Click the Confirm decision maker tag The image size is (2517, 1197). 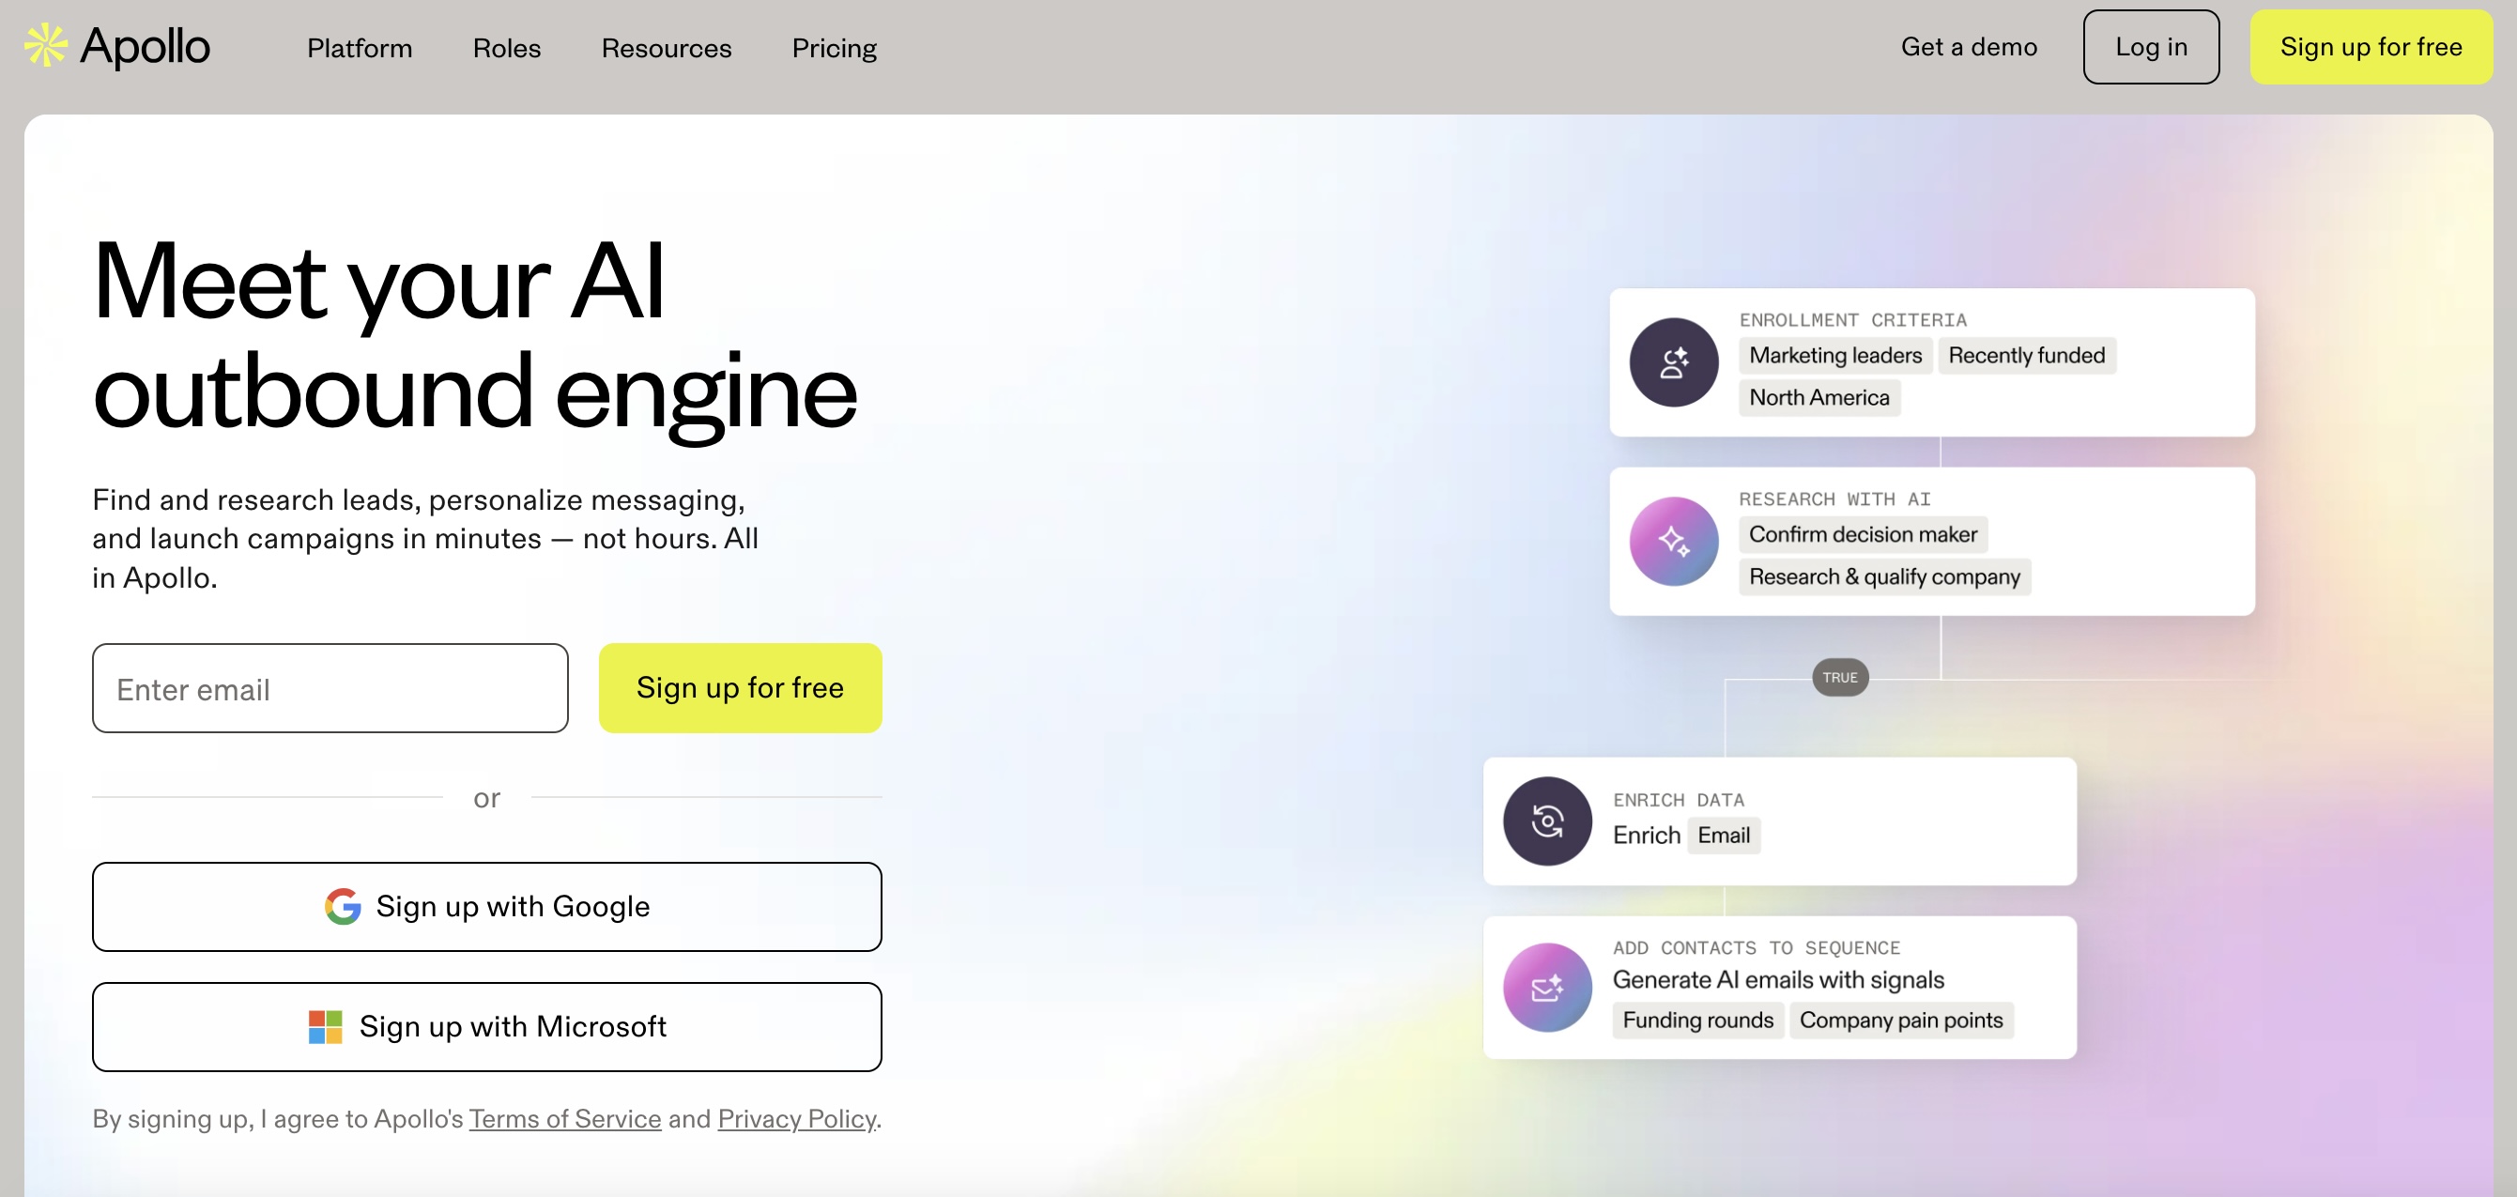coord(1863,533)
